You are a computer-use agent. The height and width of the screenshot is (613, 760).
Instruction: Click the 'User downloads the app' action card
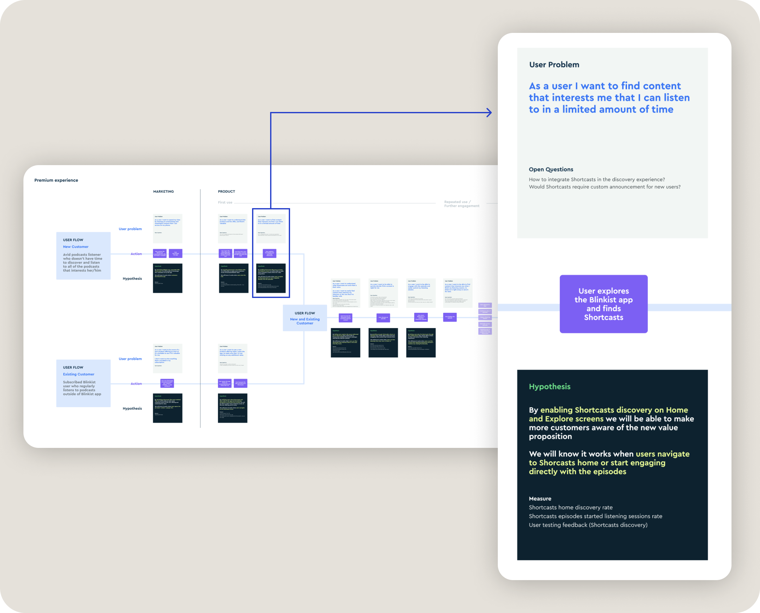pos(175,254)
